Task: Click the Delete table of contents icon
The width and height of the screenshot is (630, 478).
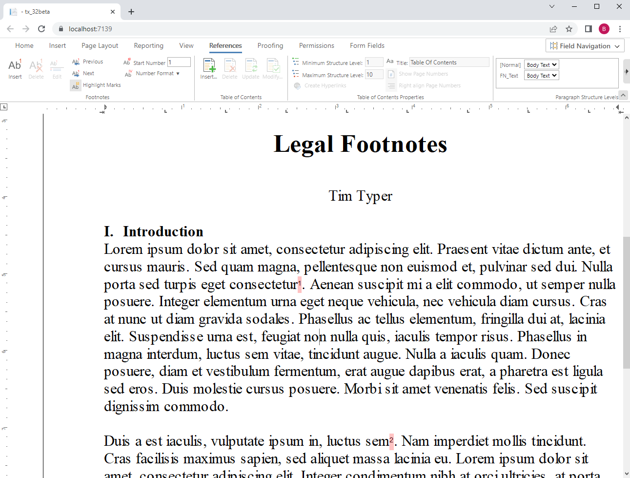Action: 230,69
